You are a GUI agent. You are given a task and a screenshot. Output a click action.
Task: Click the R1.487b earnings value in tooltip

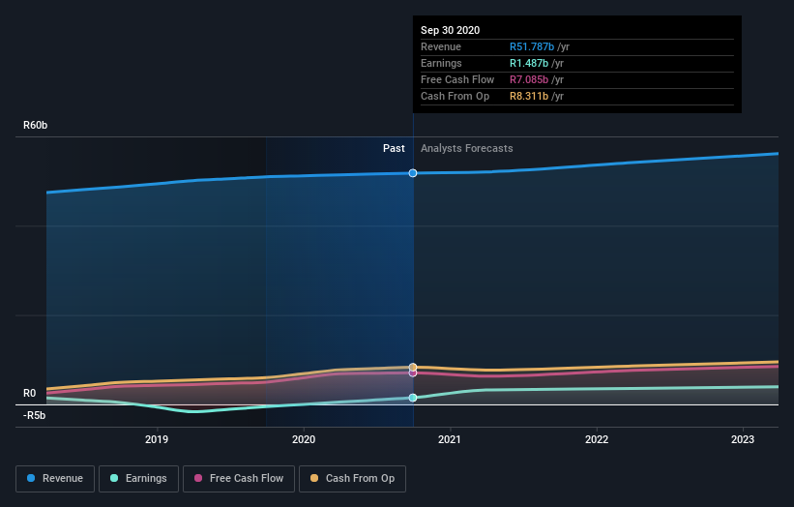(529, 63)
